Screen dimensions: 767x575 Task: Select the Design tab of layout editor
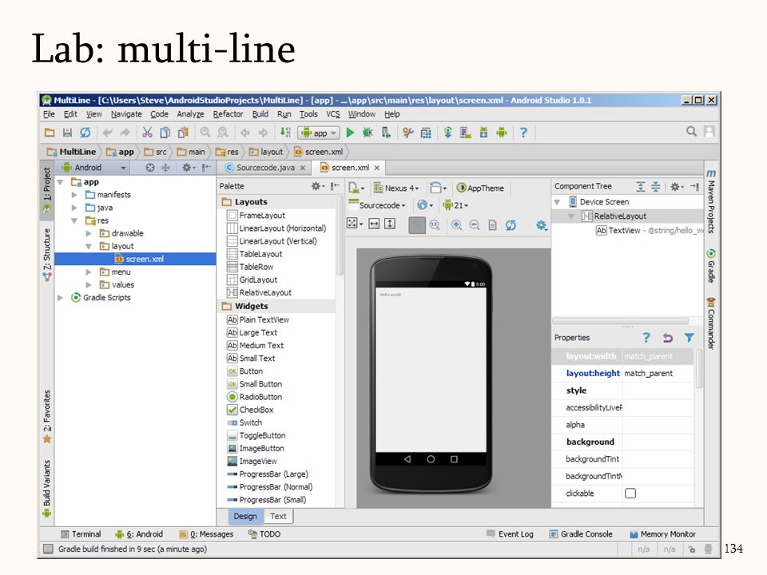(x=245, y=517)
